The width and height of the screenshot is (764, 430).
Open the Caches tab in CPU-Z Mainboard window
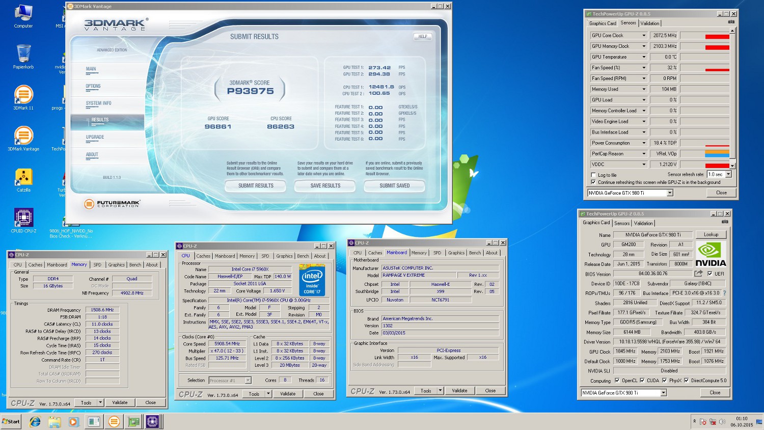pyautogui.click(x=375, y=253)
